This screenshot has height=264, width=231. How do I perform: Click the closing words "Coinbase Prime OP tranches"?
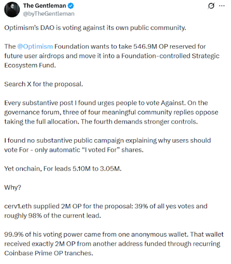click(48, 253)
